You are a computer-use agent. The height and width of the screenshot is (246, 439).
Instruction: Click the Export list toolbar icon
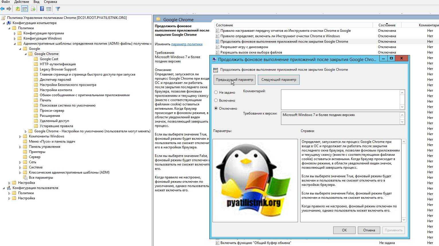(x=33, y=9)
